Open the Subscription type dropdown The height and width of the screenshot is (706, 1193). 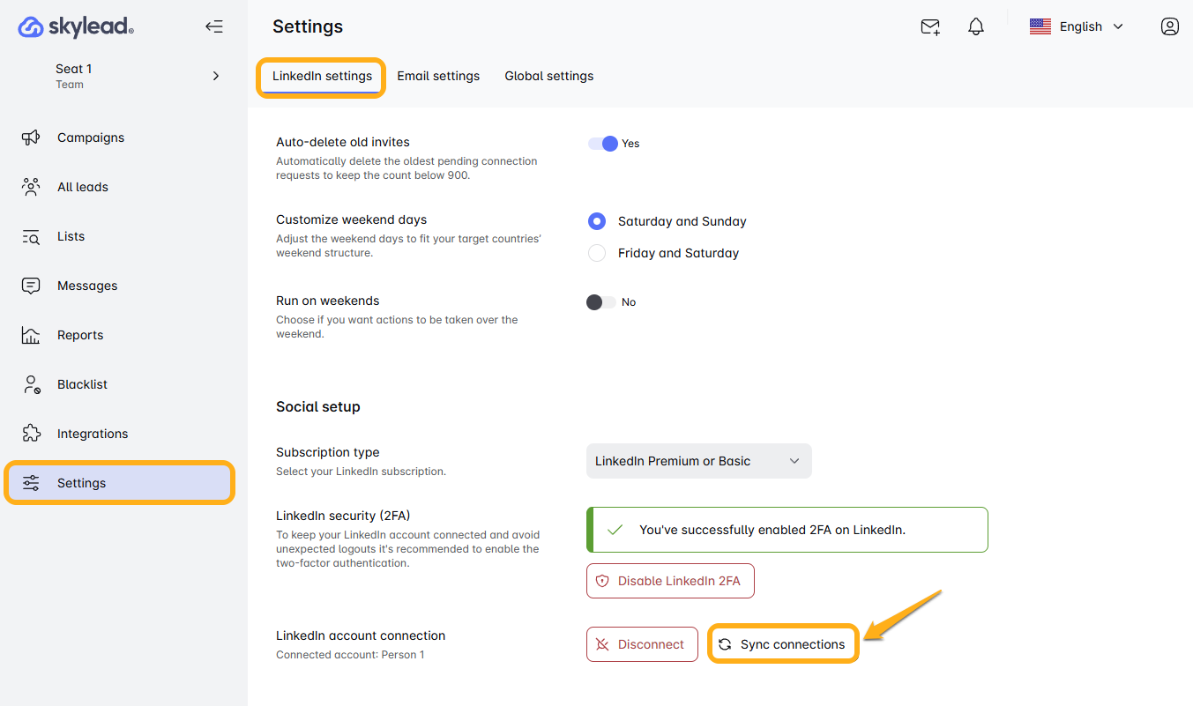tap(698, 461)
